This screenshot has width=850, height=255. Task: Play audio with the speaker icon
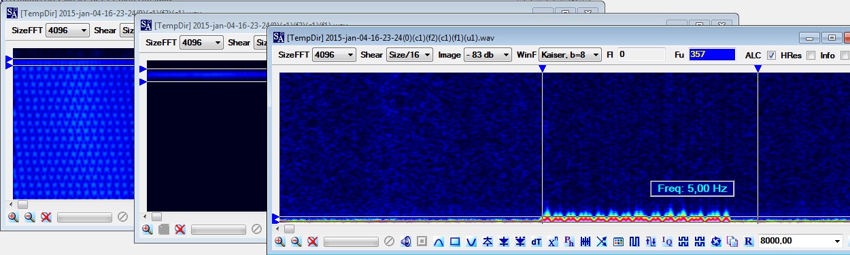[406, 241]
